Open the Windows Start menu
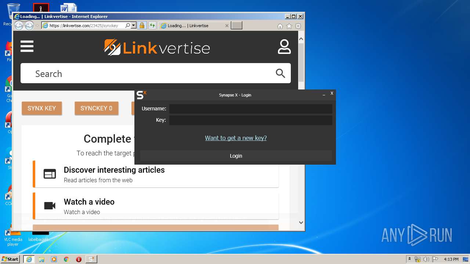The image size is (470, 264). pyautogui.click(x=10, y=259)
